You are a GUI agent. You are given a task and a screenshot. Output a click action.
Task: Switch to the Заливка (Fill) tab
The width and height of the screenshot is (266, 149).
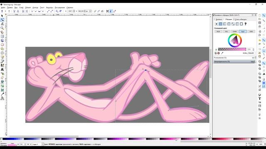pyautogui.click(x=219, y=19)
